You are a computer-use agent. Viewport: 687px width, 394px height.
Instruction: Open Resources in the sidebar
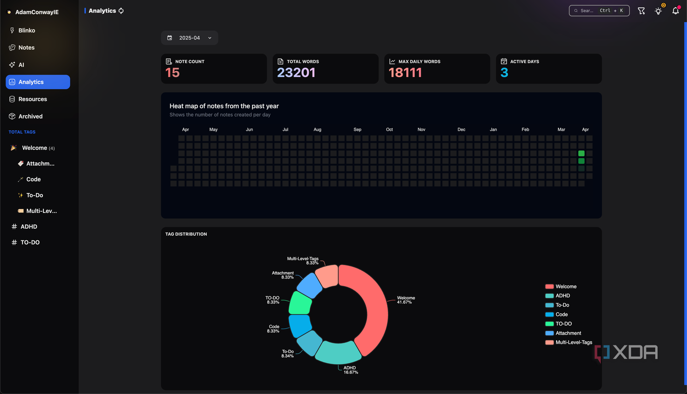[38, 99]
